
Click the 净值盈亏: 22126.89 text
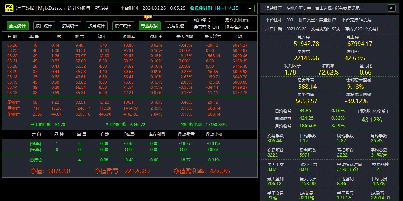tap(122, 171)
